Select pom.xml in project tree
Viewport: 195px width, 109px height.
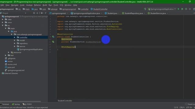[10, 67]
